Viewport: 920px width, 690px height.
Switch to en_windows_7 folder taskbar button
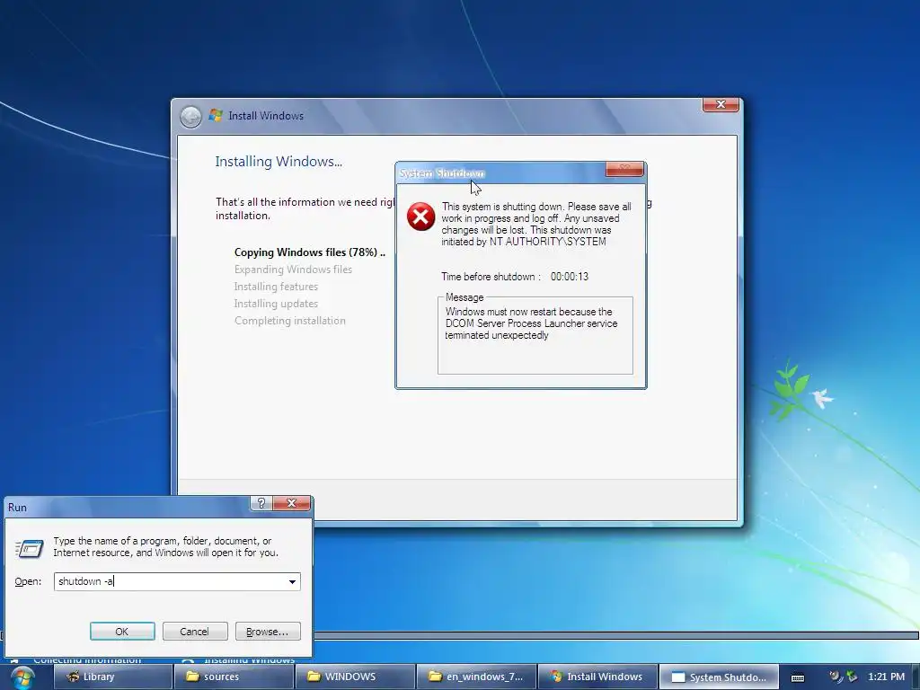point(477,677)
